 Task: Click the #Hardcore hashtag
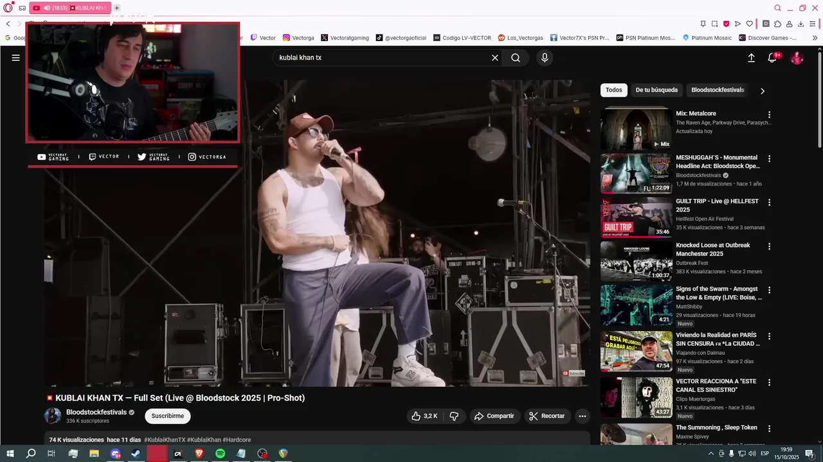coord(237,440)
